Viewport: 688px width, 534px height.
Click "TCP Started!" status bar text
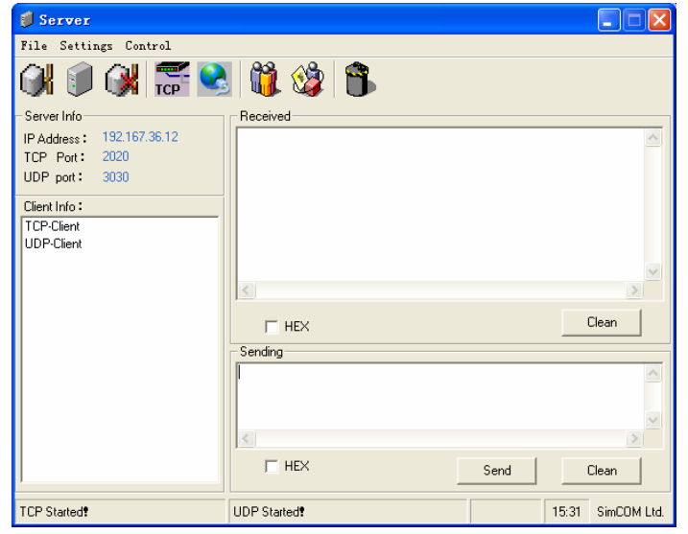(54, 512)
